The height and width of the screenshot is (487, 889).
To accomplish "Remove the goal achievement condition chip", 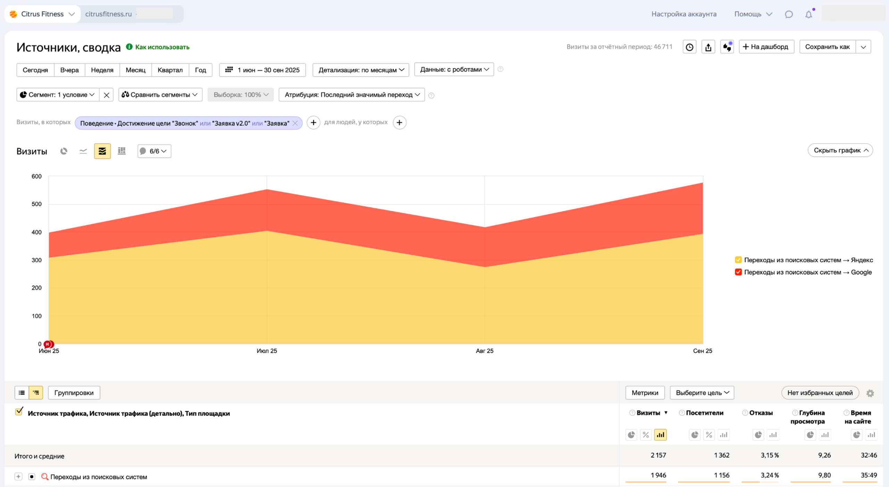I will pos(295,123).
